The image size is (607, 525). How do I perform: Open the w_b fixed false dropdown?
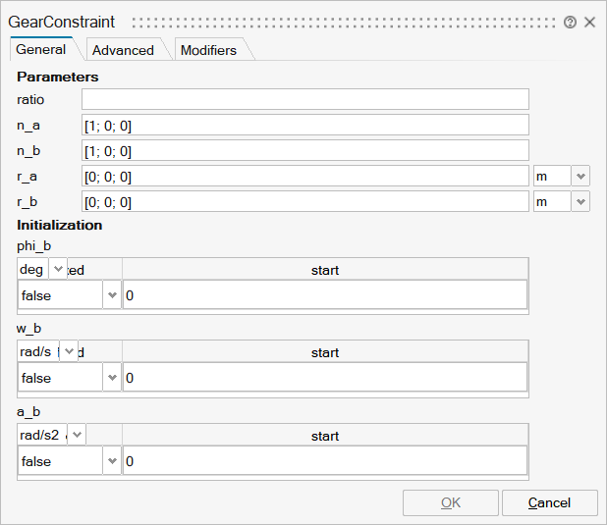coord(111,378)
